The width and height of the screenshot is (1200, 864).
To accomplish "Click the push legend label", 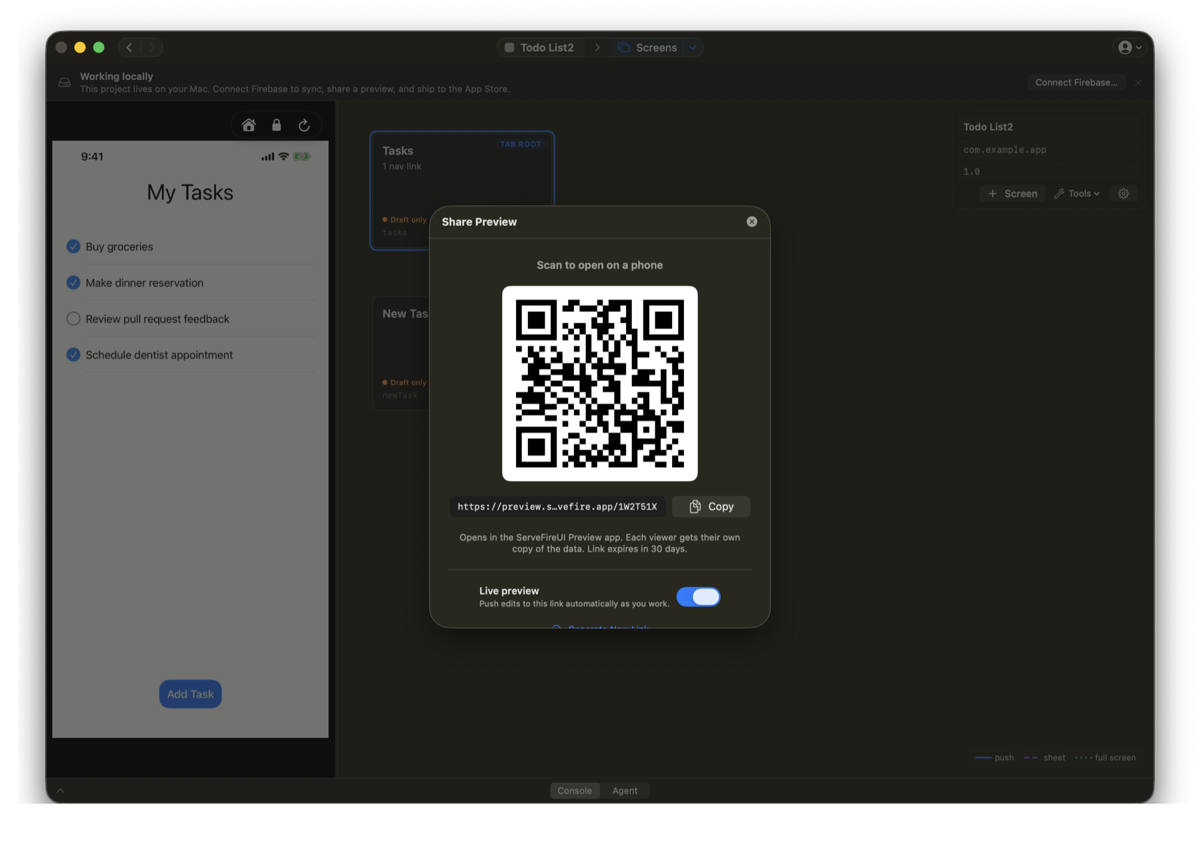I will coord(1004,757).
